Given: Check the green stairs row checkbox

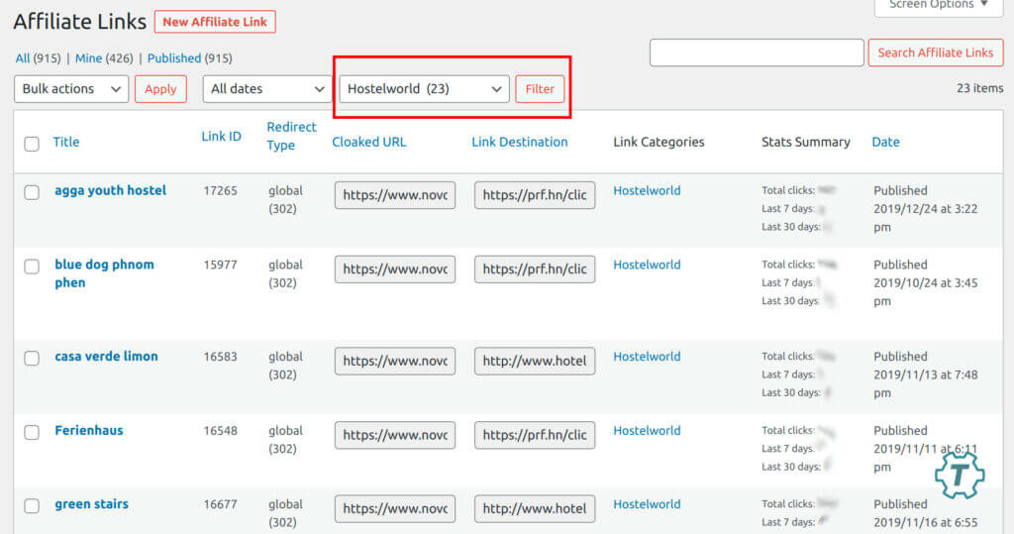Looking at the screenshot, I should (x=32, y=505).
